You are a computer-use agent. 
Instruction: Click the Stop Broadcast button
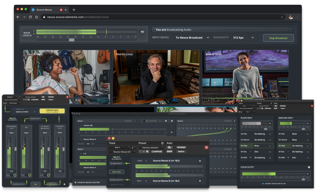click(278, 38)
